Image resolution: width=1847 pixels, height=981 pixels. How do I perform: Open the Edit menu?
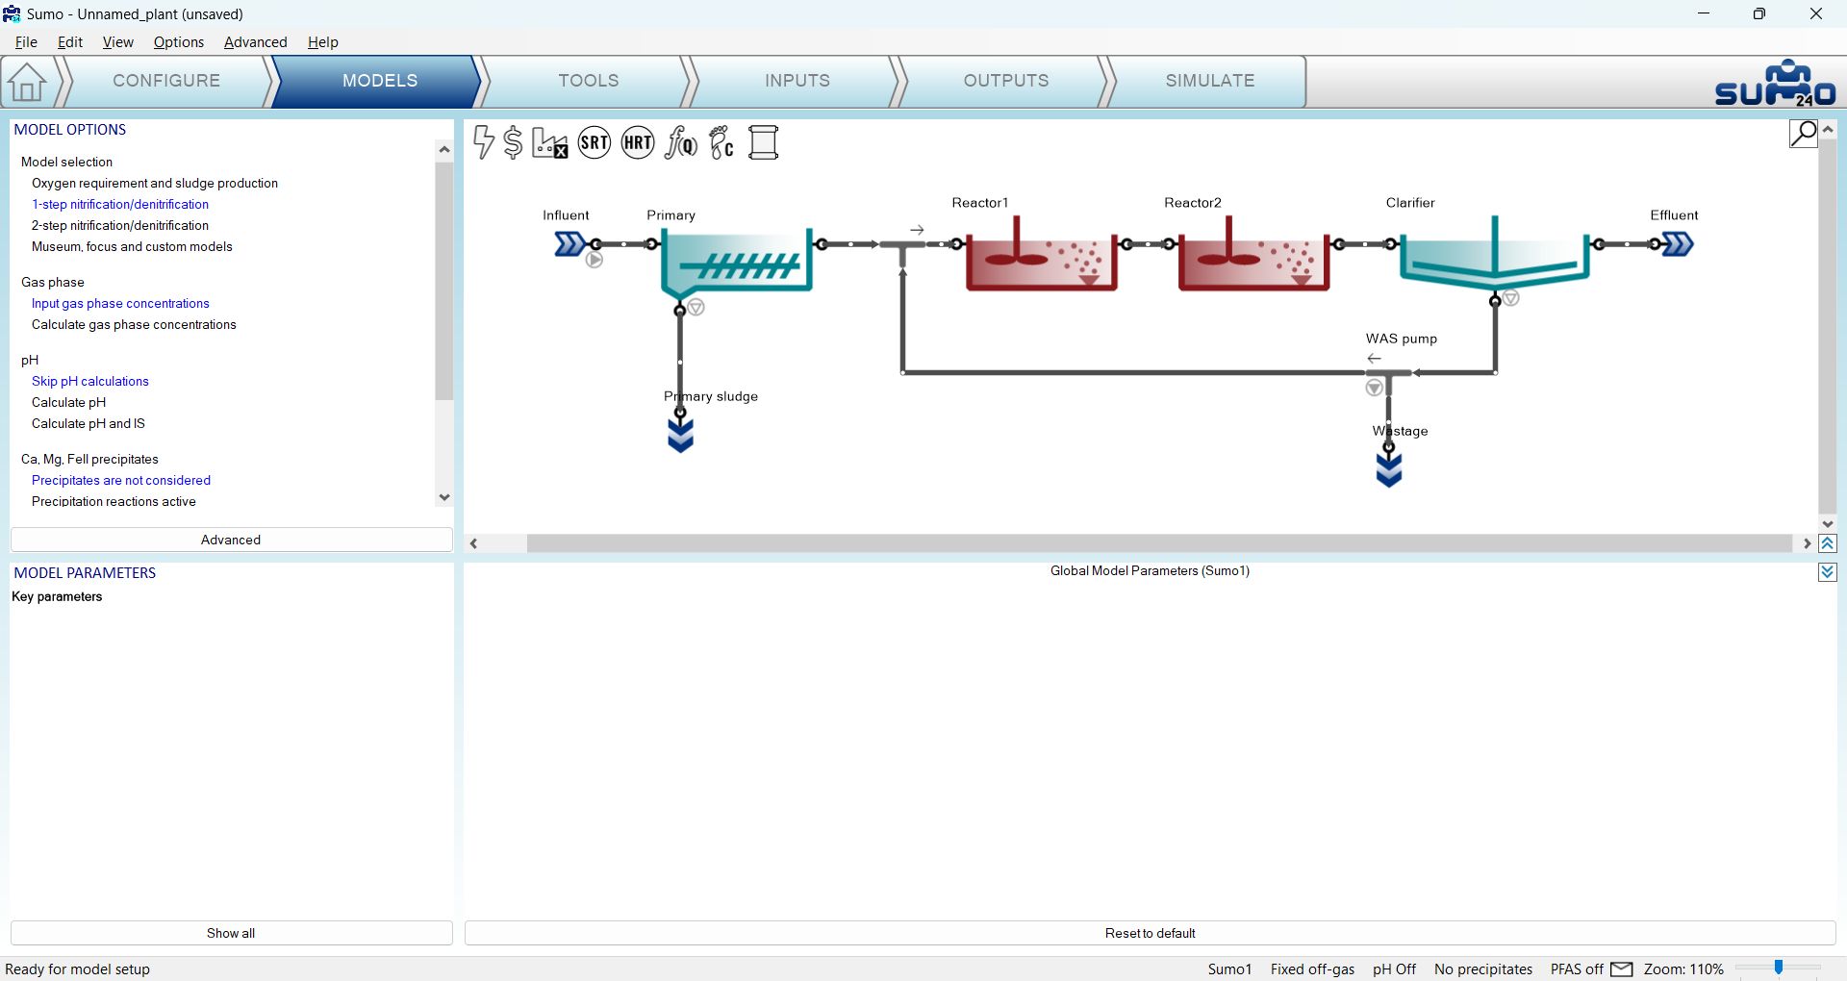pos(70,42)
